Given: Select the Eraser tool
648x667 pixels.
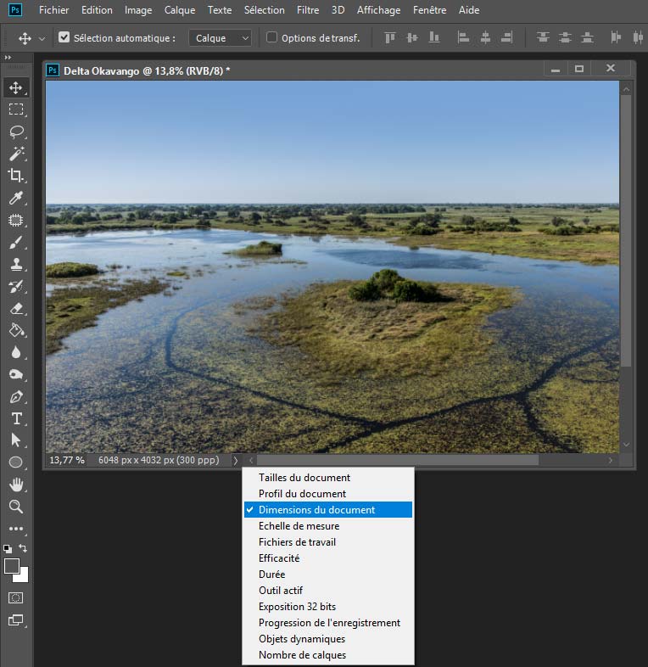Looking at the screenshot, I should (15, 308).
